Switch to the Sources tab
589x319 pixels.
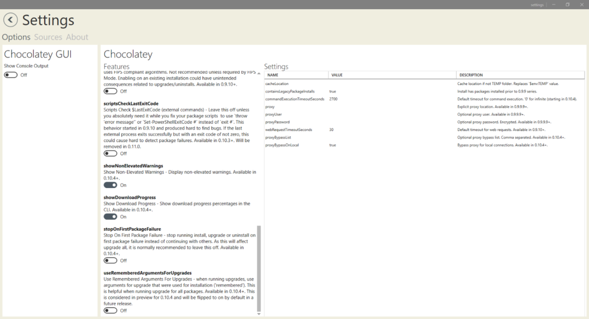point(48,37)
